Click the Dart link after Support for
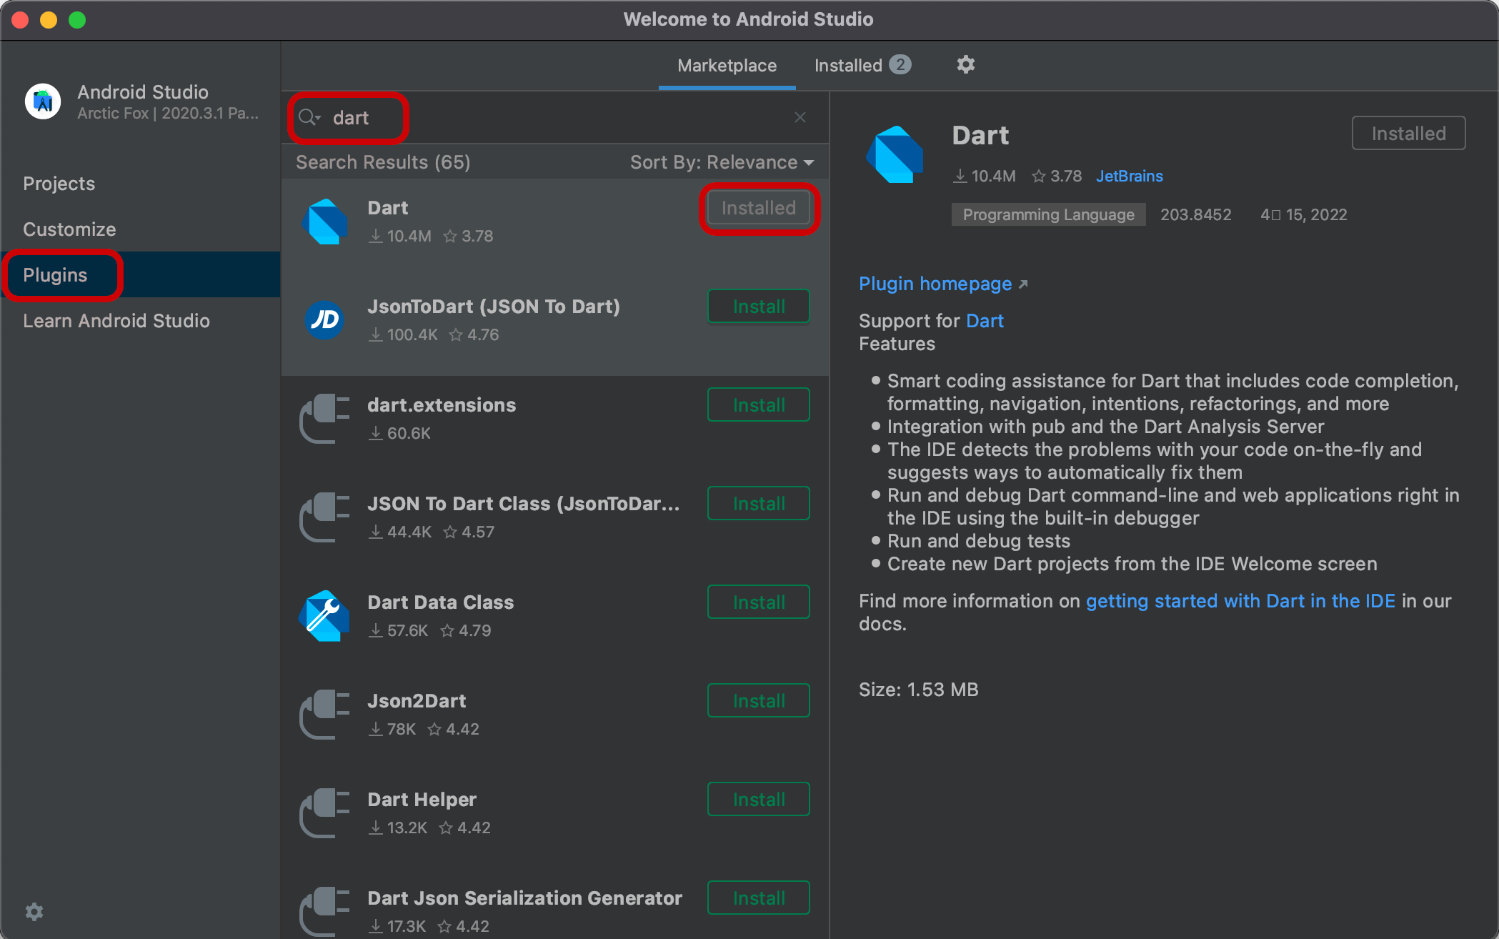The height and width of the screenshot is (939, 1499). 985,321
